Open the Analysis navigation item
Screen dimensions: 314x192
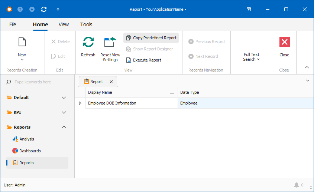(23, 139)
